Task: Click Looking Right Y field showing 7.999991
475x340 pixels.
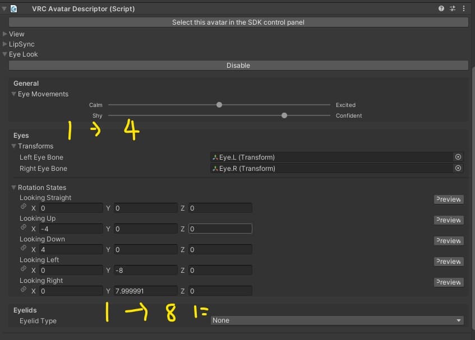Action: (145, 291)
